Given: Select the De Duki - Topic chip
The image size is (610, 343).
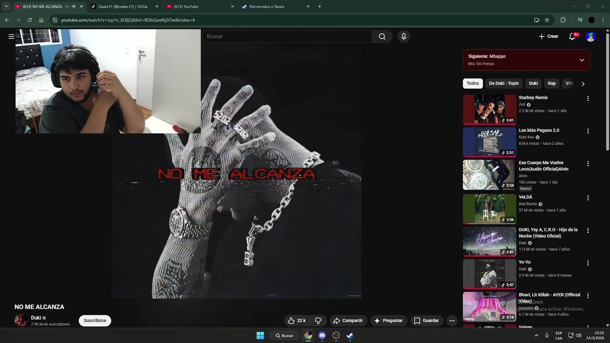Looking at the screenshot, I should [504, 83].
